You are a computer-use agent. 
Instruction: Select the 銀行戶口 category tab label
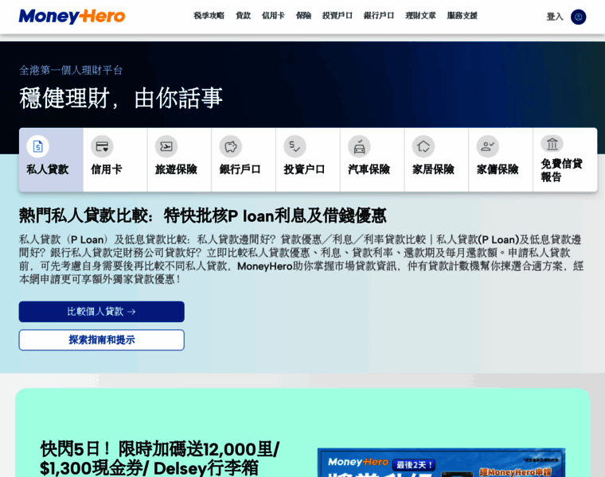coord(240,169)
